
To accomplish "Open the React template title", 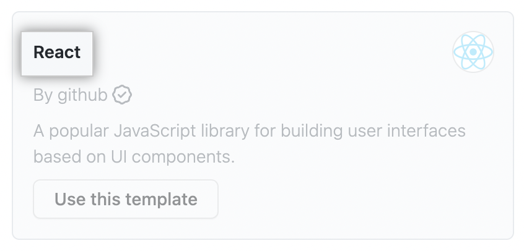I will pos(57,53).
